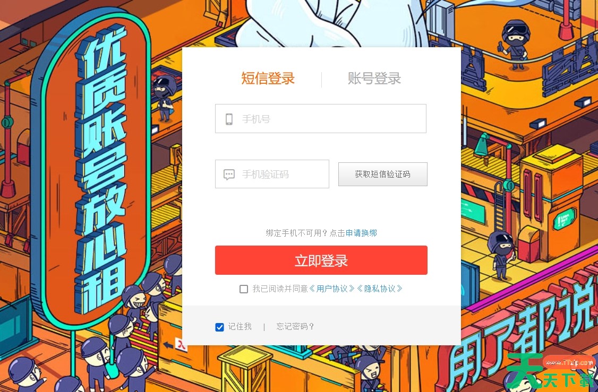Uncheck the 记住我 remember me checkbox
Screen dimensions: 598x392
[x=219, y=327]
